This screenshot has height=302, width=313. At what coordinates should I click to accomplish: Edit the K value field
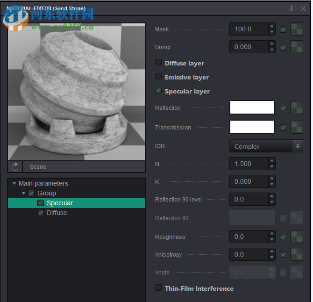pos(249,181)
